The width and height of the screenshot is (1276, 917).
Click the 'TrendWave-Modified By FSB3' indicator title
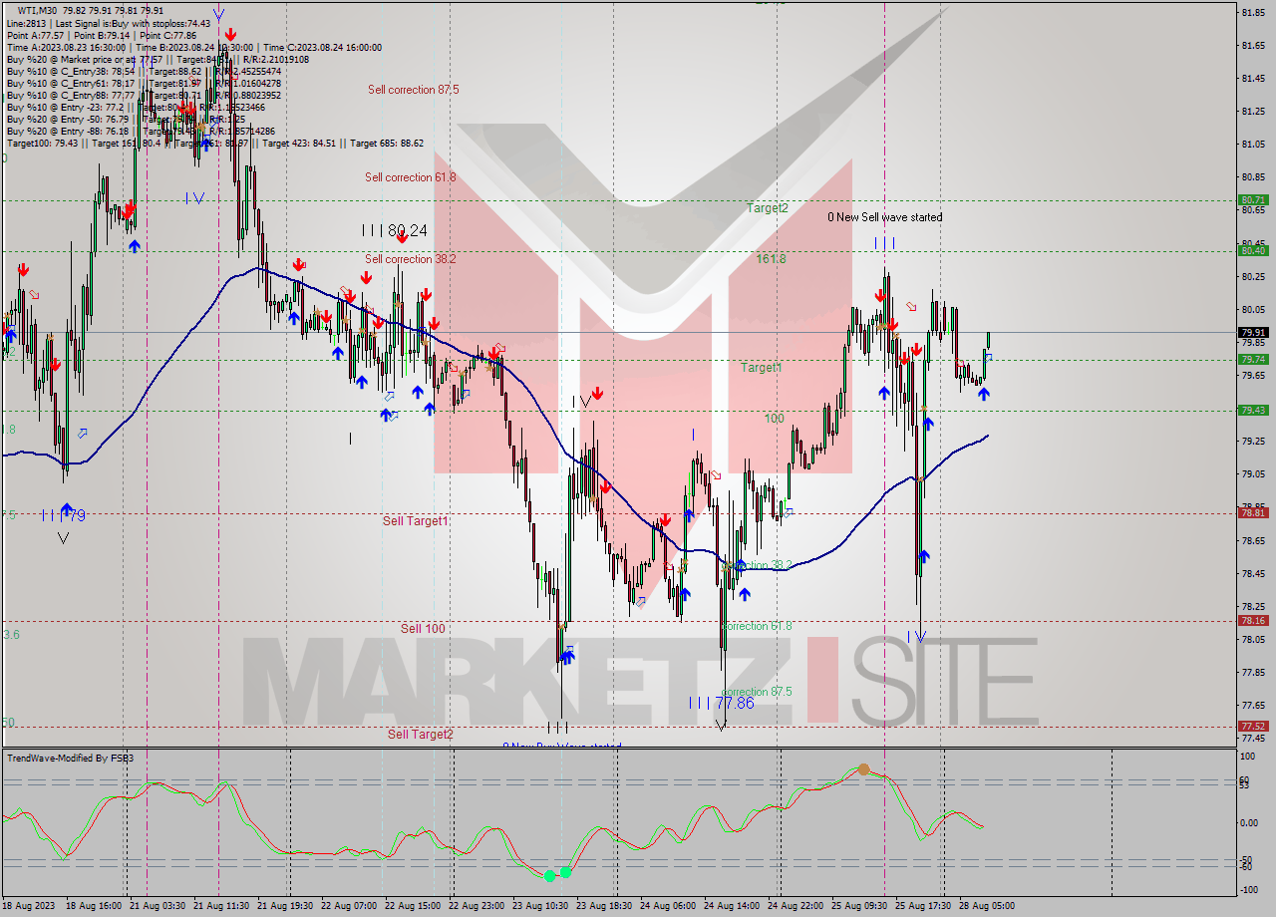click(x=70, y=759)
